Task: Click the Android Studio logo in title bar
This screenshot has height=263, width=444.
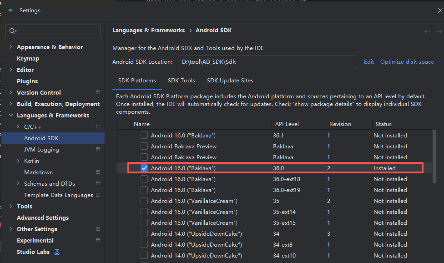Action: click(x=10, y=10)
